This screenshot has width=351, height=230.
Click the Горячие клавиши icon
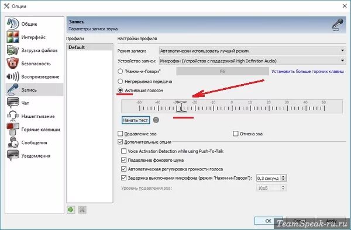pos(13,129)
